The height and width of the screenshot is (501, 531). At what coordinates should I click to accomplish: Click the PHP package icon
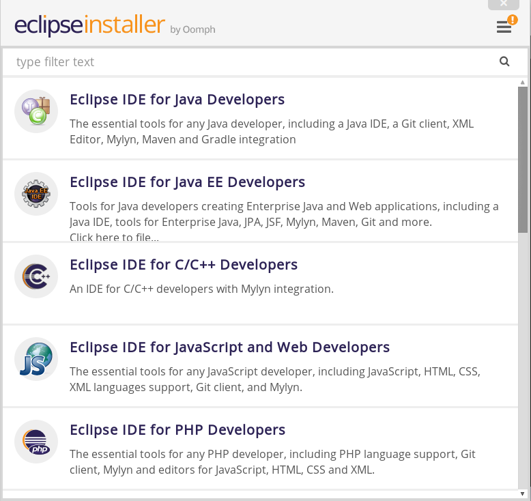[x=36, y=442]
